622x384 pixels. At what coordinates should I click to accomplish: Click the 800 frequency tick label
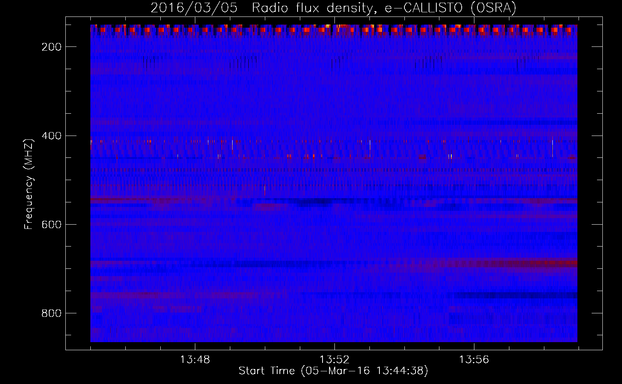tap(52, 313)
